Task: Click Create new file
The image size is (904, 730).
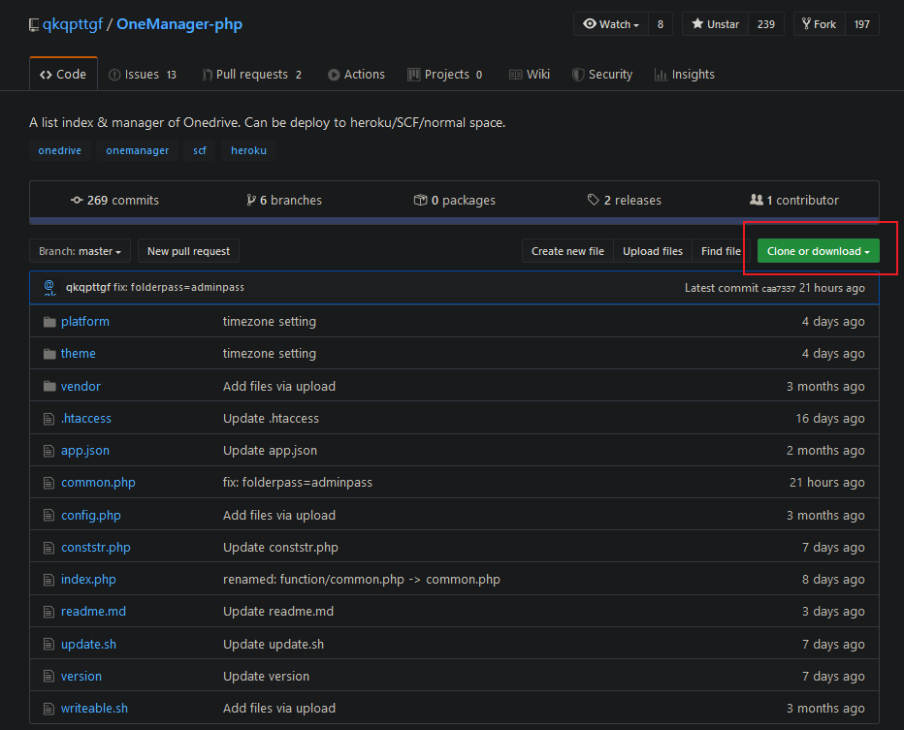Action: [567, 251]
